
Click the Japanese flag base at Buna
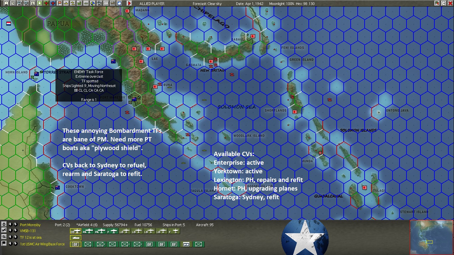click(155, 87)
